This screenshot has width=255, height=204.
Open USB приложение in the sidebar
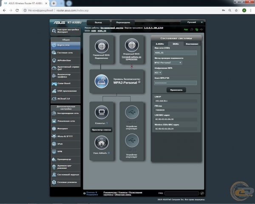[x=65, y=91]
